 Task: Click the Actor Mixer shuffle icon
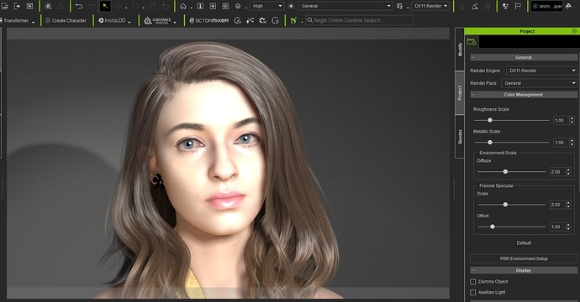[x=250, y=21]
